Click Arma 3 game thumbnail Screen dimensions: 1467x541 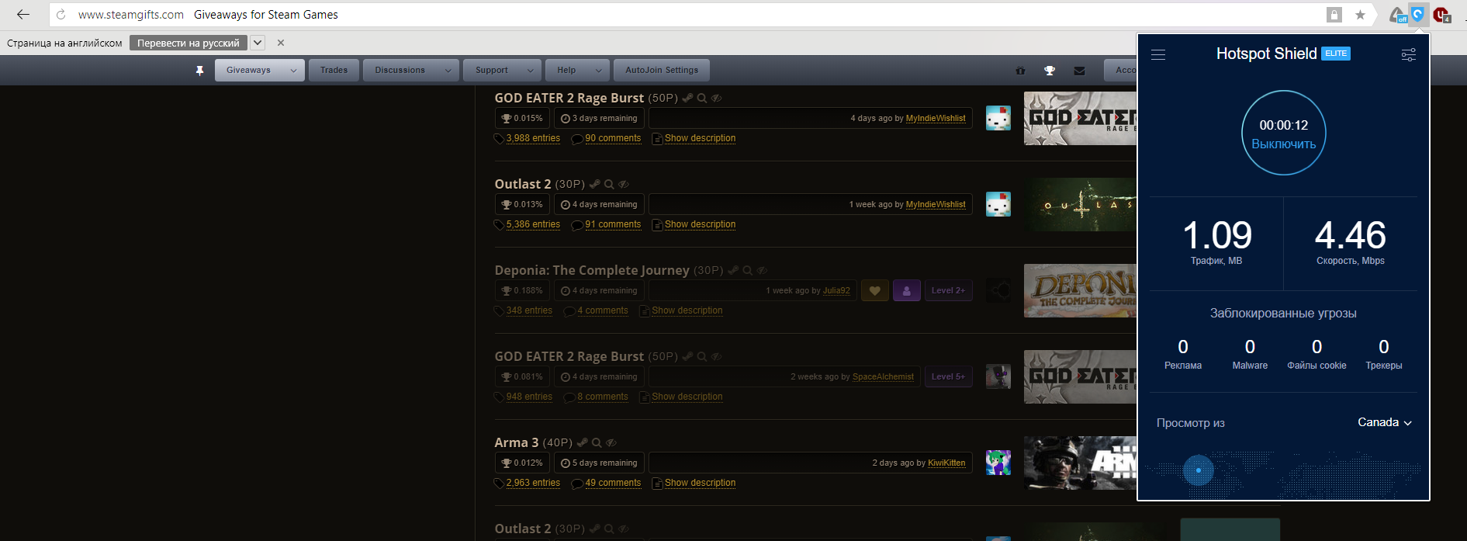coord(1080,463)
